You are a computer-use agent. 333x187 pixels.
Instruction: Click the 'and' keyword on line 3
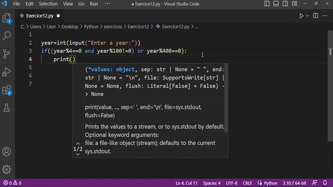click(89, 51)
